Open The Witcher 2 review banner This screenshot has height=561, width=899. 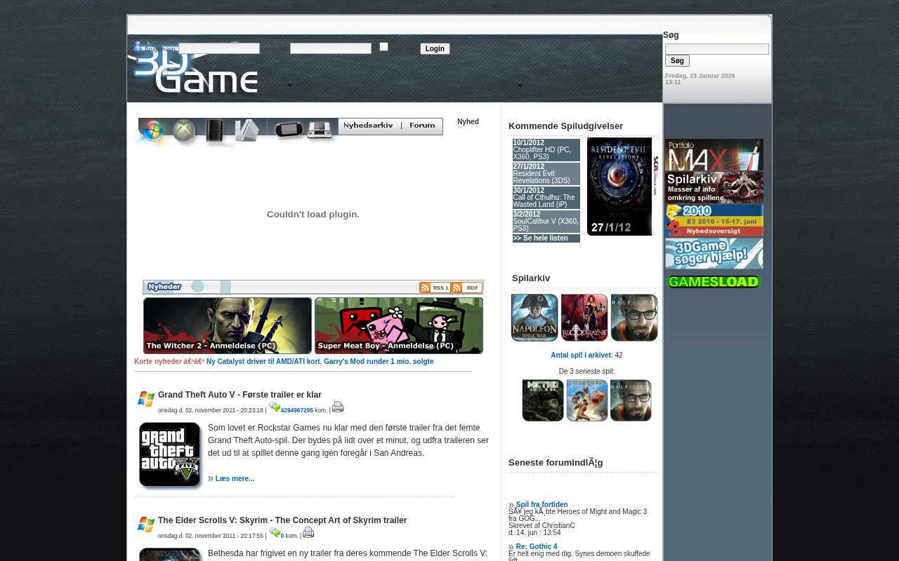pyautogui.click(x=228, y=325)
